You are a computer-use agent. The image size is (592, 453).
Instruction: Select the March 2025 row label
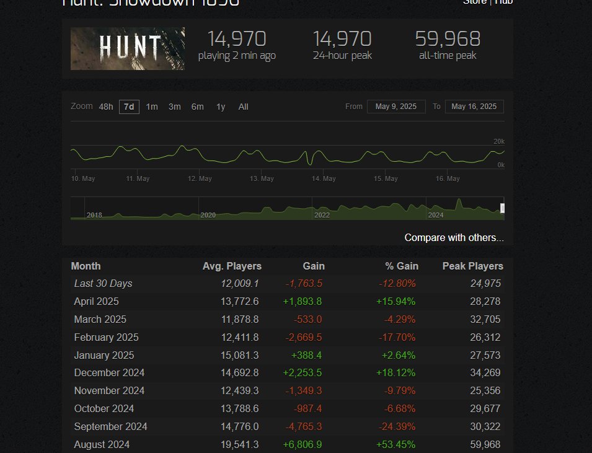[100, 319]
